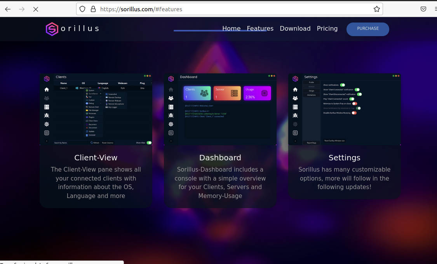Toggle Disable Sorillus Window Resizing switch
This screenshot has height=264, width=437.
[354, 113]
